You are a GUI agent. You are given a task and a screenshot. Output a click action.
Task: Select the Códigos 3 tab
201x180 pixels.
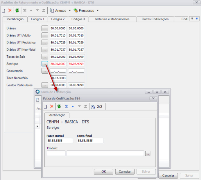click(x=78, y=19)
